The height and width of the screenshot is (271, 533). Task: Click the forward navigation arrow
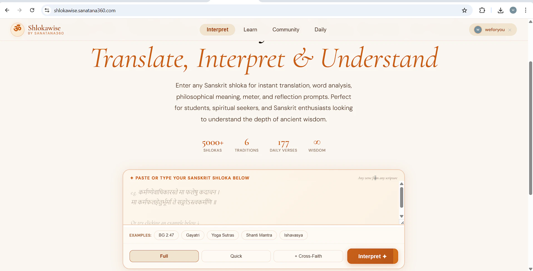point(19,10)
